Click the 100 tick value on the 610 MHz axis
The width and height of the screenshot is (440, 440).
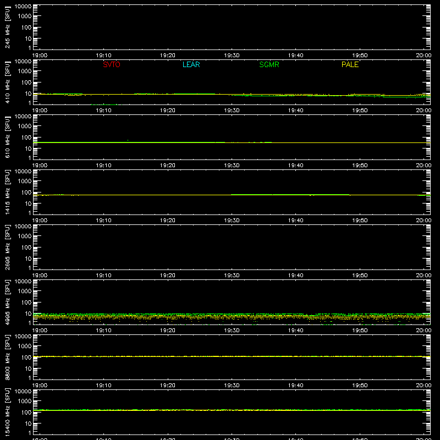pos(26,137)
